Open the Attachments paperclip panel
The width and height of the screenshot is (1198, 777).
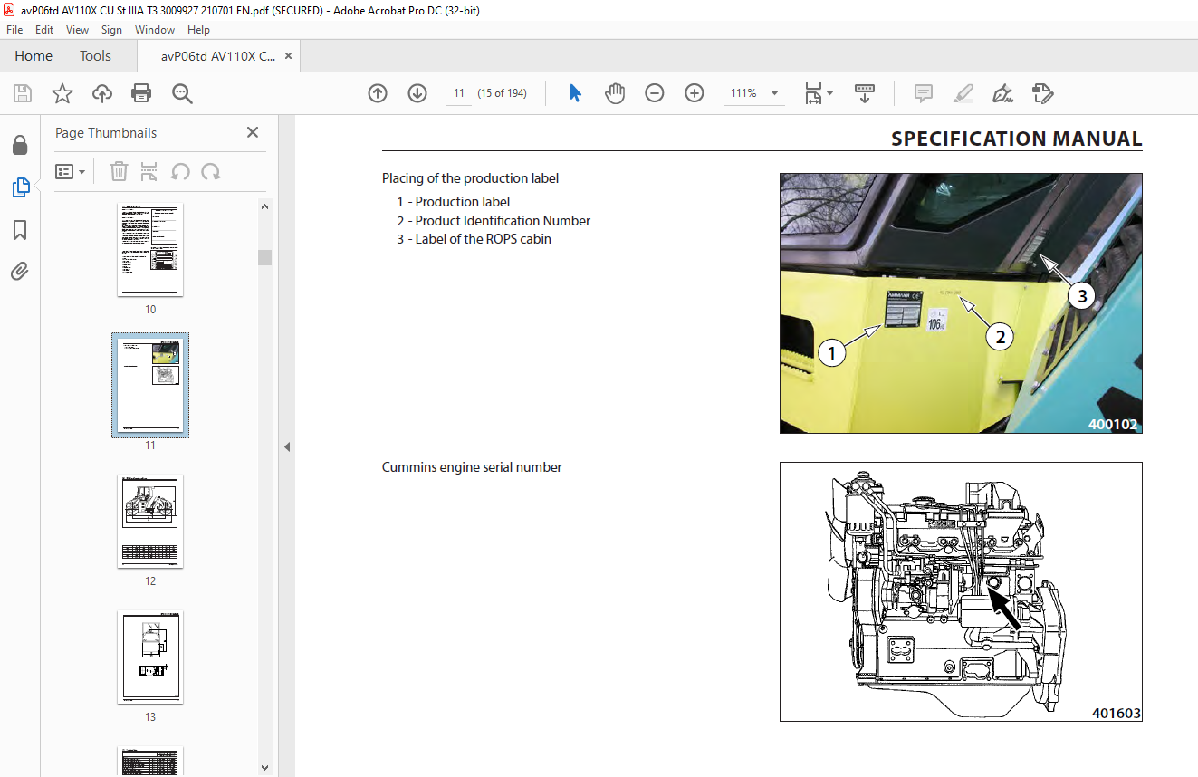coord(20,271)
